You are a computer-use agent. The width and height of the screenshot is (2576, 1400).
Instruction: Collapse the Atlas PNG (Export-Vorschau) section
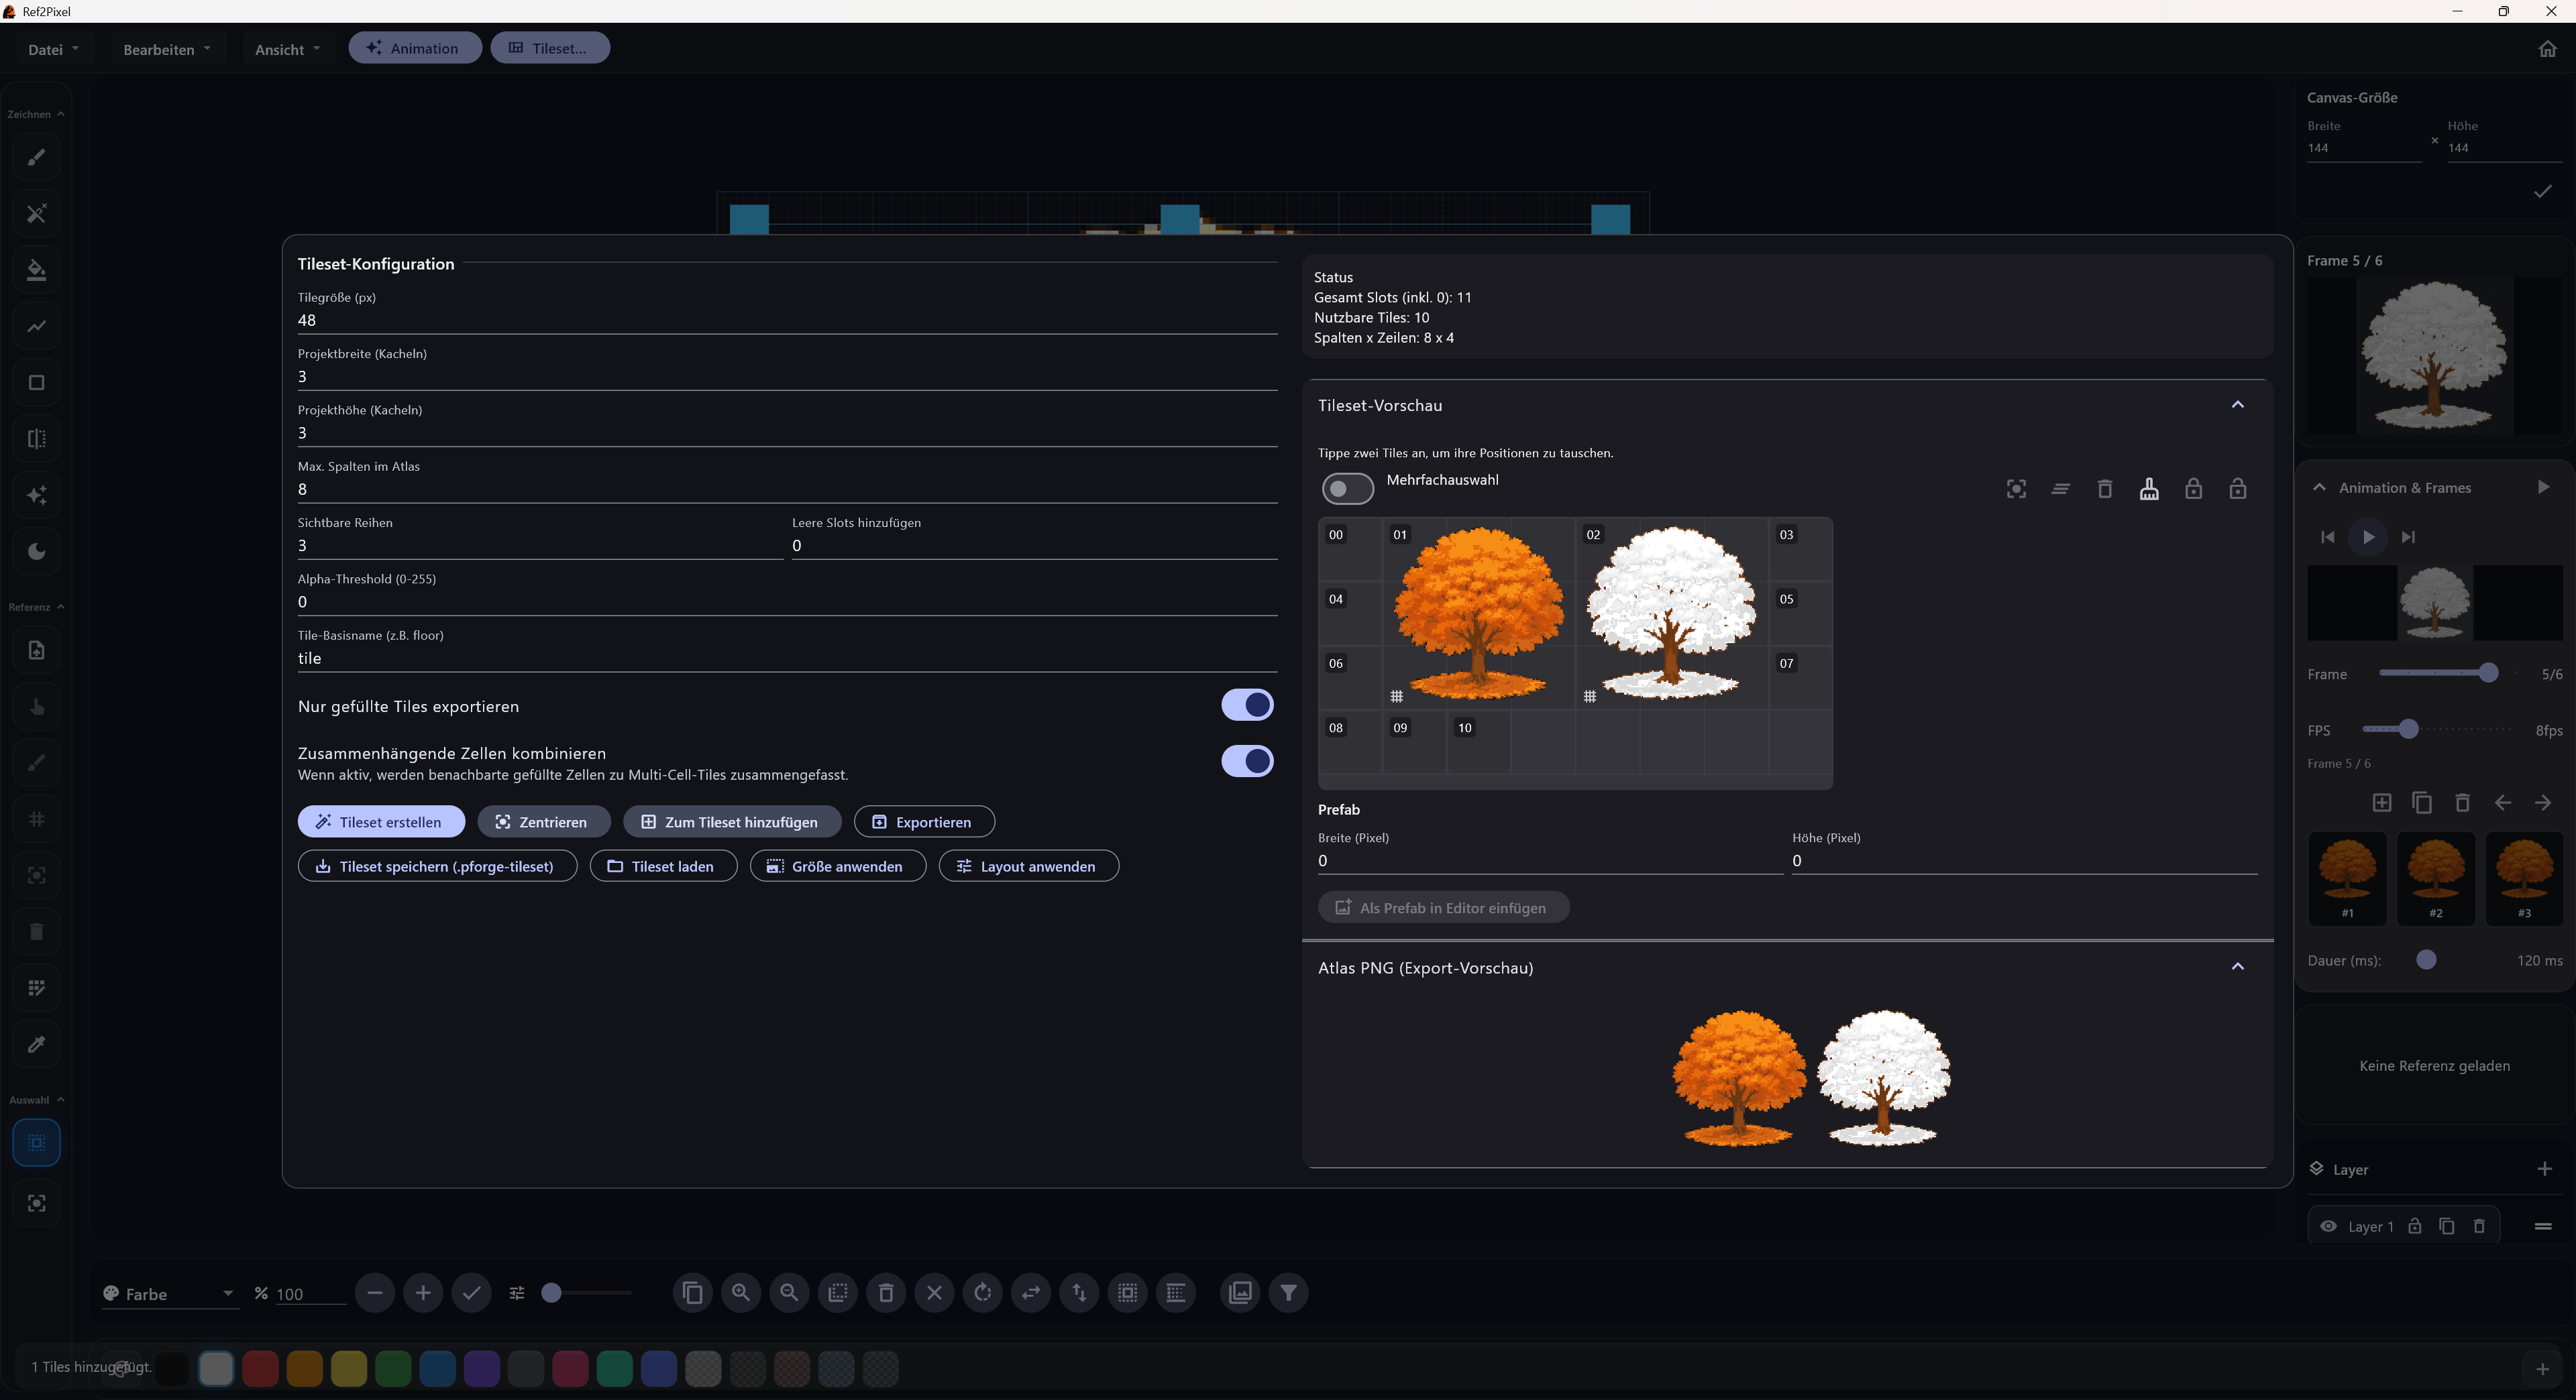[x=2237, y=966]
